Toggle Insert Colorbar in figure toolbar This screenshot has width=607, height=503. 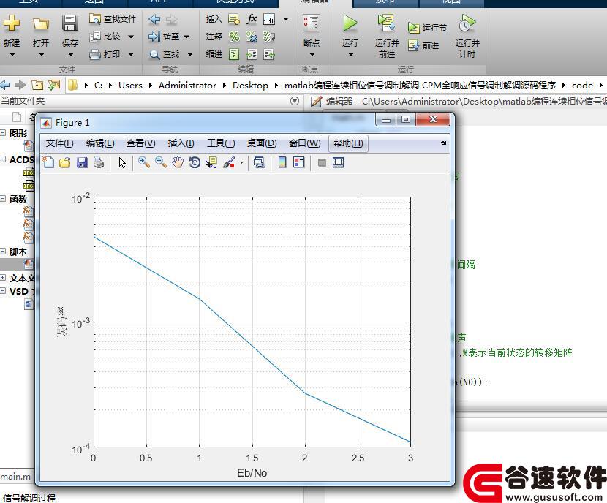(x=282, y=162)
